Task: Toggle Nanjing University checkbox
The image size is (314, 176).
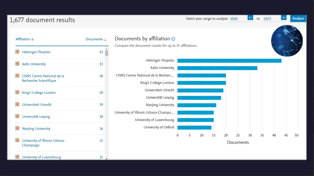Action: 18,128
